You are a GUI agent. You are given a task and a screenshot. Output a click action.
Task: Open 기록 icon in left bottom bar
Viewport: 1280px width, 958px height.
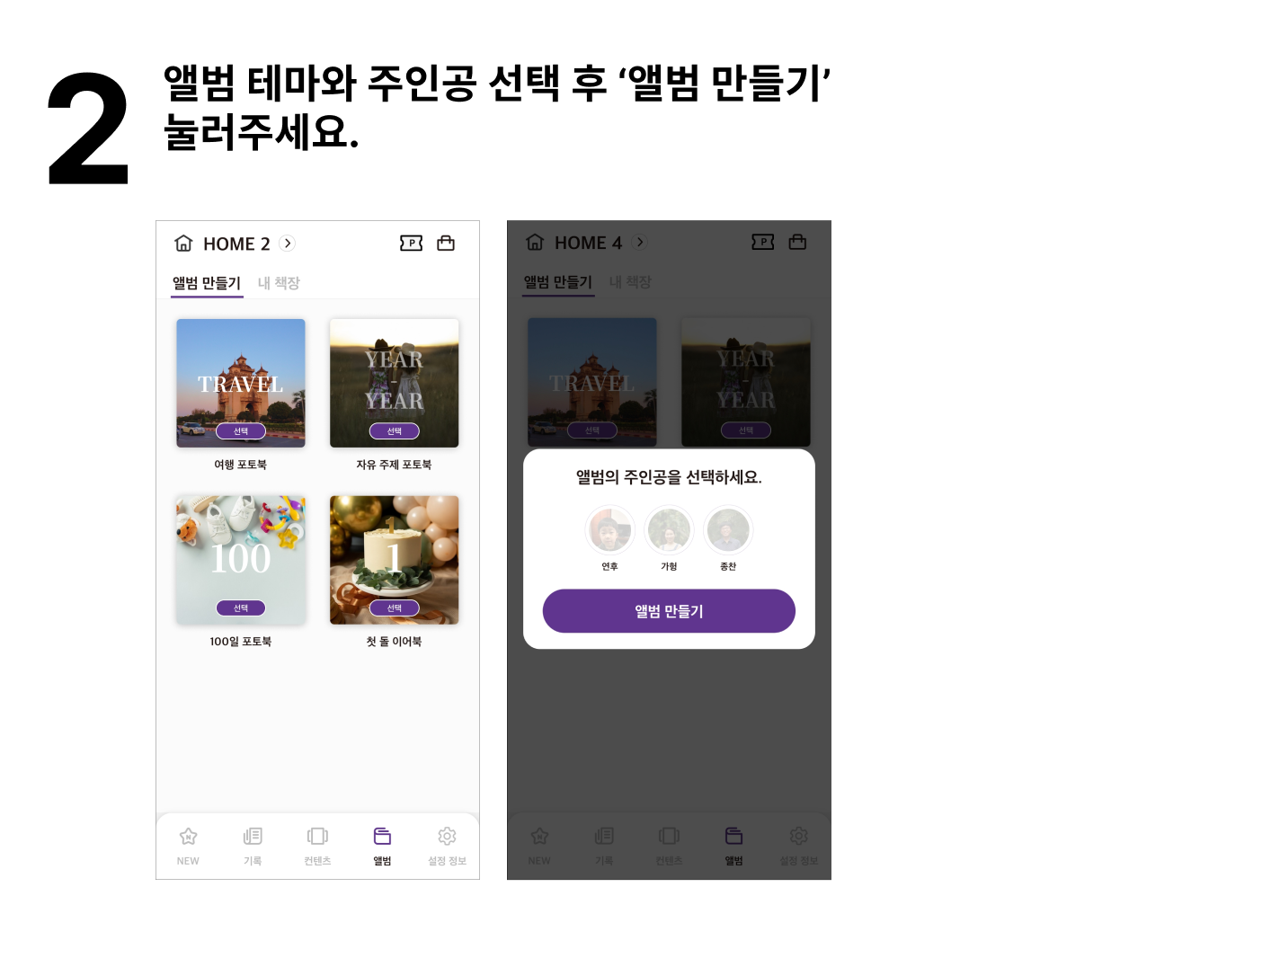[253, 837]
